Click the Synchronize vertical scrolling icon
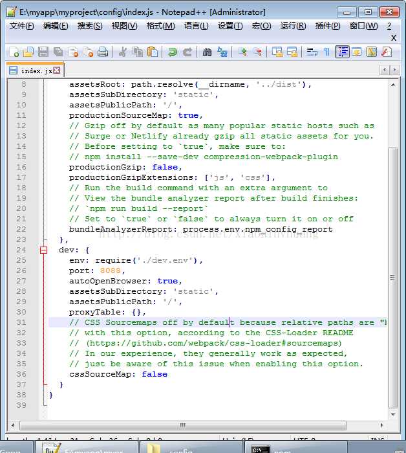406x453 pixels. click(277, 52)
